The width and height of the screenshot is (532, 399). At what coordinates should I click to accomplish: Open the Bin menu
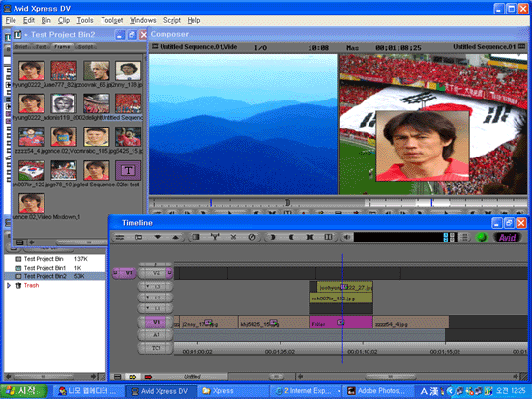tap(45, 20)
